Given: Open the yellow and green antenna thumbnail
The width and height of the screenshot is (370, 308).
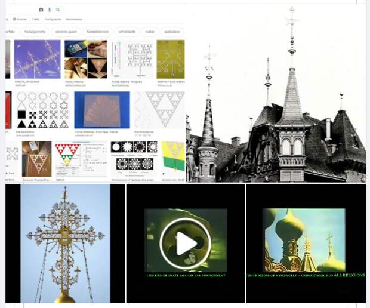Looking at the screenshot, I should point(173,159).
